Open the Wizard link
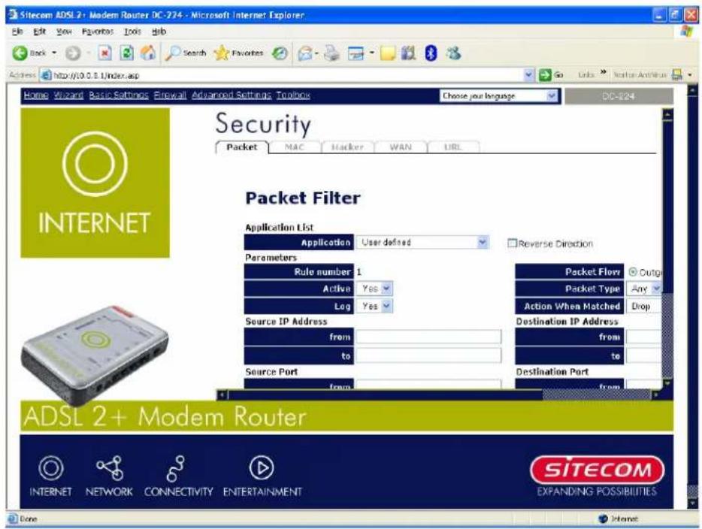Image resolution: width=702 pixels, height=529 pixels. 68,95
